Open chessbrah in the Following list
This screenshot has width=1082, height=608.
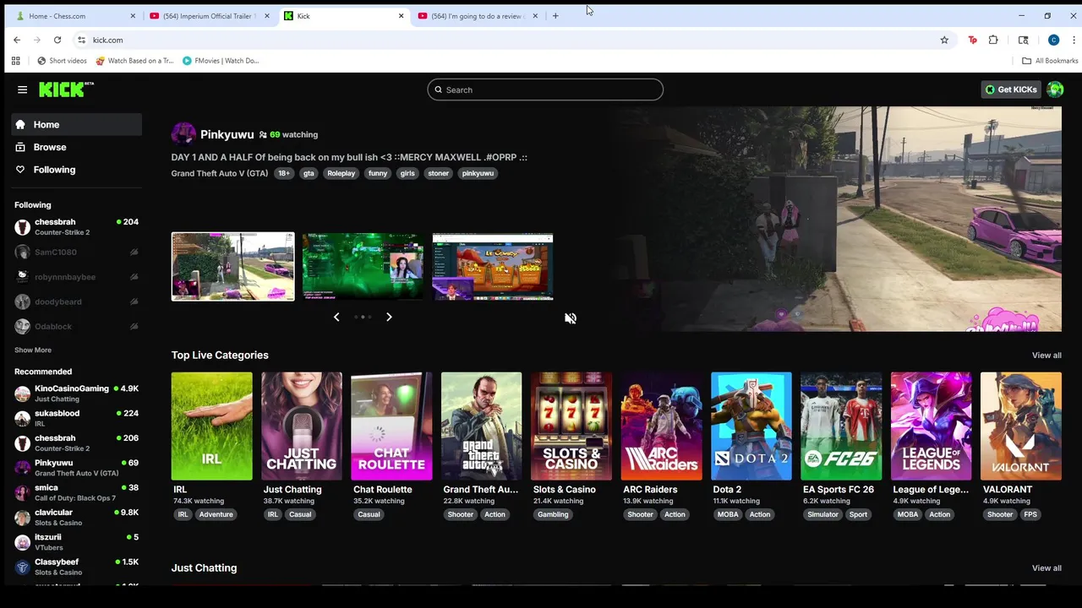(x=77, y=226)
